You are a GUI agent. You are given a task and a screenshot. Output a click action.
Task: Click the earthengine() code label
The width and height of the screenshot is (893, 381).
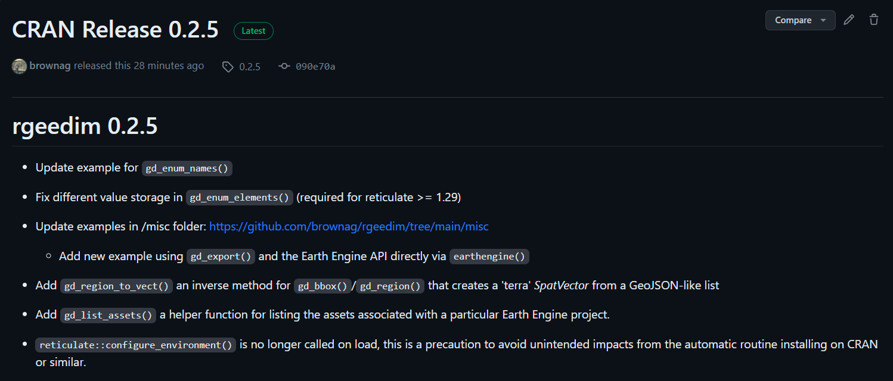coord(489,257)
